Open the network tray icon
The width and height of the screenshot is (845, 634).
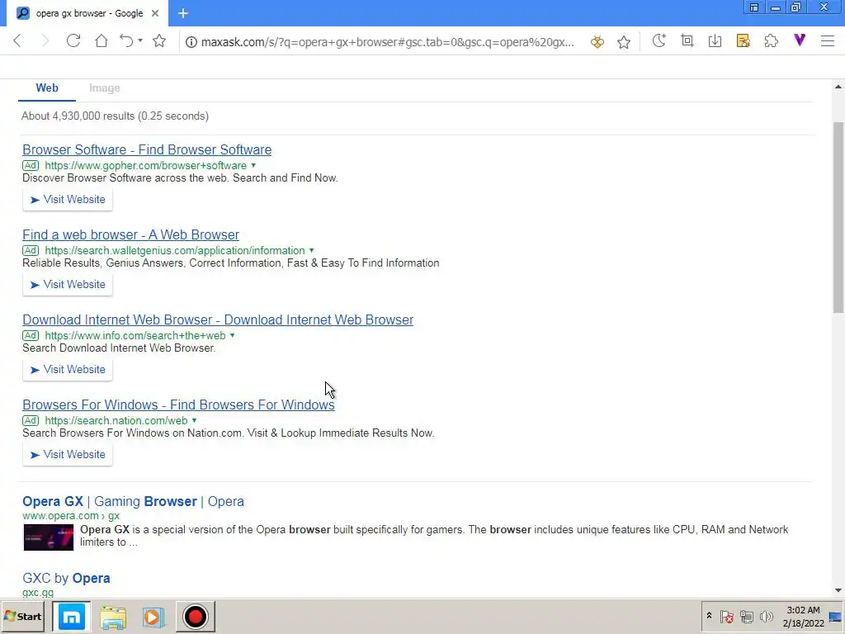coord(746,616)
